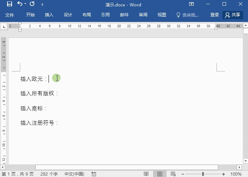Screen dimensions: 248x177
Task: Minimize the Word window
Action: [x=208, y=4]
